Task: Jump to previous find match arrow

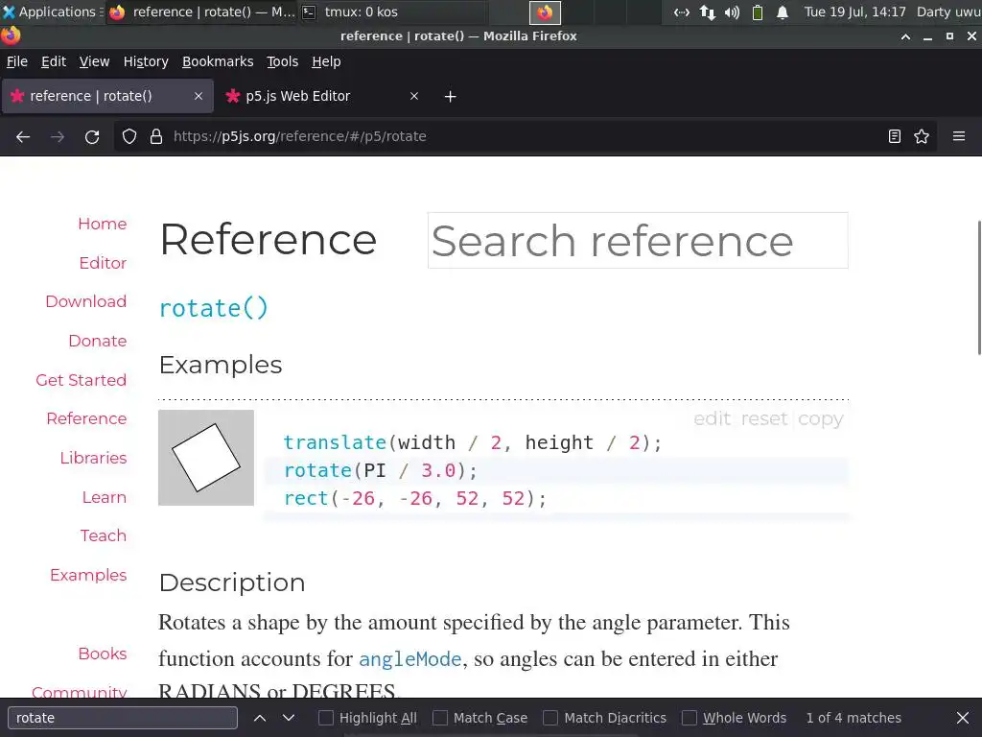Action: pos(260,718)
